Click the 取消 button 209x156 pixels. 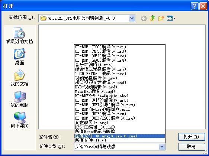tap(192, 147)
